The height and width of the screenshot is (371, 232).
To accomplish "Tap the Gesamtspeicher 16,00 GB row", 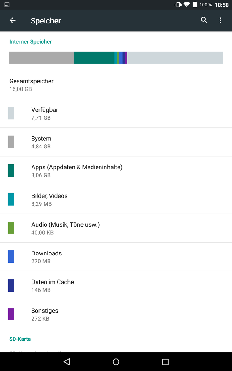I will 116,85.
